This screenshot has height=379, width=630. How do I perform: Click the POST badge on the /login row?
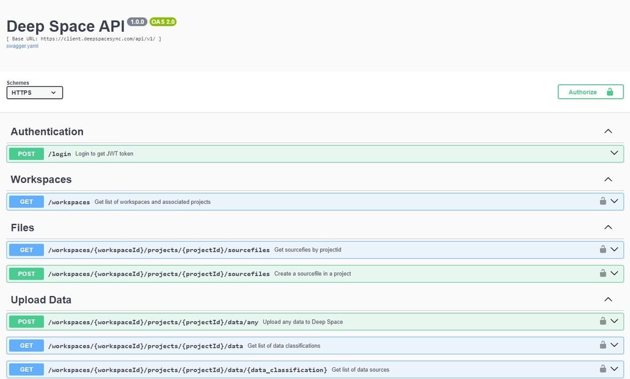tap(26, 153)
